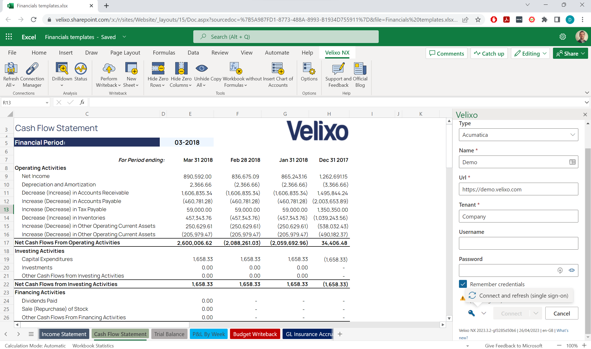Click the Refresh All icon
The height and width of the screenshot is (349, 591).
point(11,69)
